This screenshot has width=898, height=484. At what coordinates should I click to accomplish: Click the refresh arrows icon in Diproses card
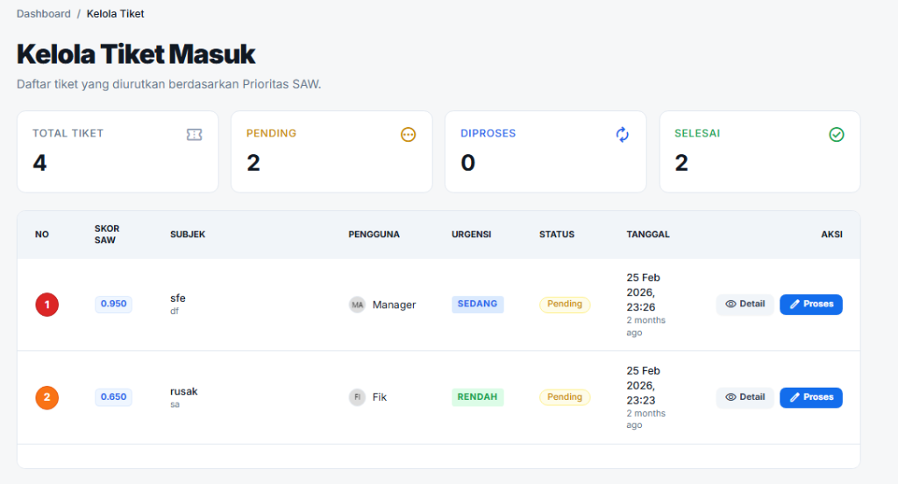(x=623, y=135)
